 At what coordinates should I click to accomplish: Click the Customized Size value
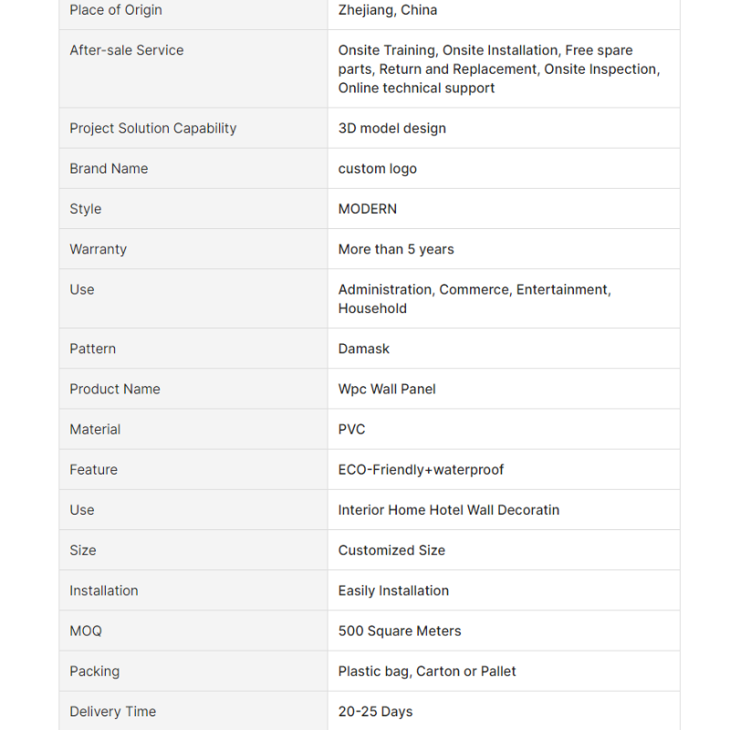click(x=391, y=550)
